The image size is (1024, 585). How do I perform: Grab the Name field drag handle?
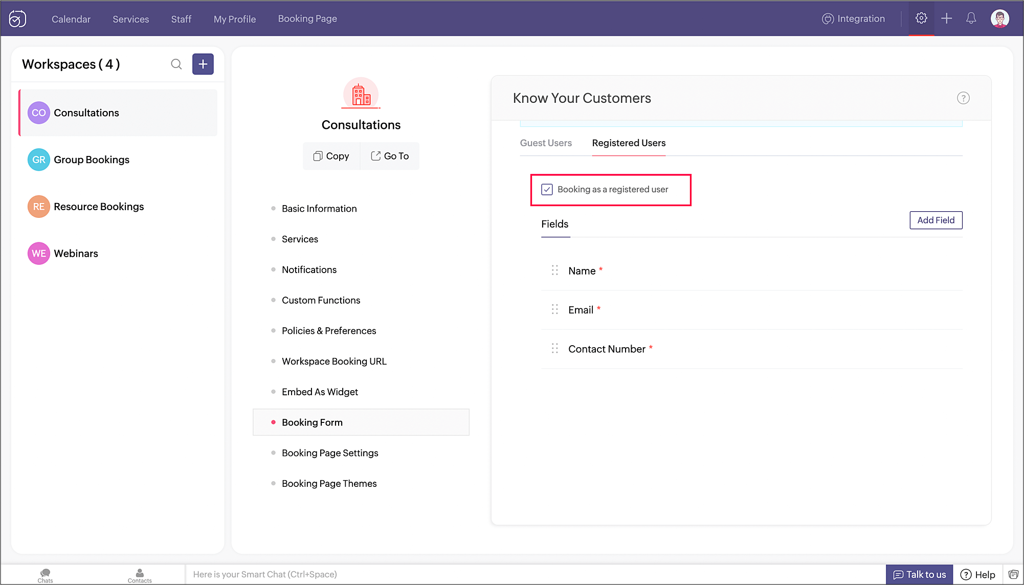click(554, 271)
